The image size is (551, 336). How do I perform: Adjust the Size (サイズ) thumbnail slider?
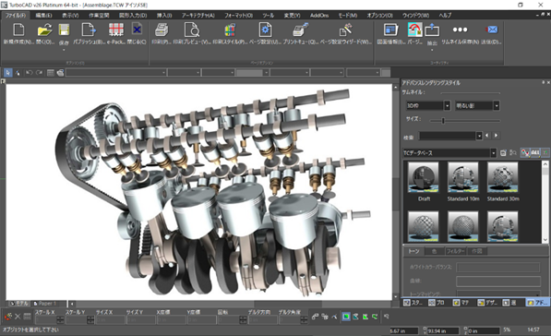click(x=443, y=121)
